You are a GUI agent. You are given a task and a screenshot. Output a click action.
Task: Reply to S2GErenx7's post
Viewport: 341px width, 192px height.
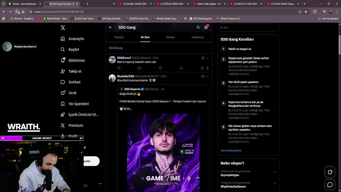119,68
